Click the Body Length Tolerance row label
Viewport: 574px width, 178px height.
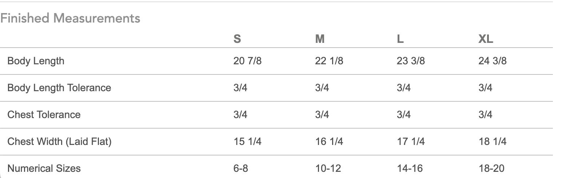tap(59, 88)
